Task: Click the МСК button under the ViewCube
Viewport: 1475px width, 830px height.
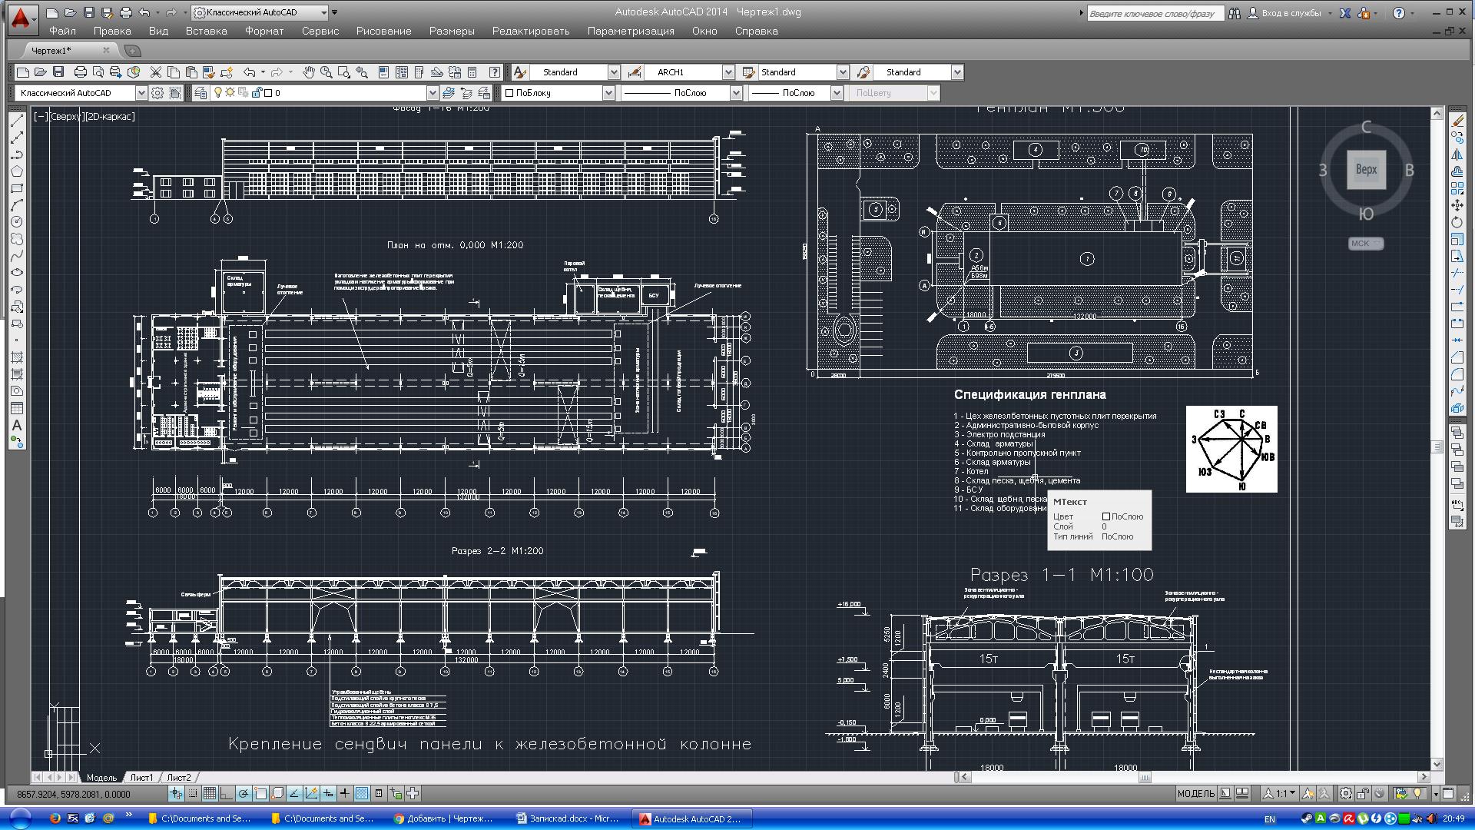Action: (1365, 244)
